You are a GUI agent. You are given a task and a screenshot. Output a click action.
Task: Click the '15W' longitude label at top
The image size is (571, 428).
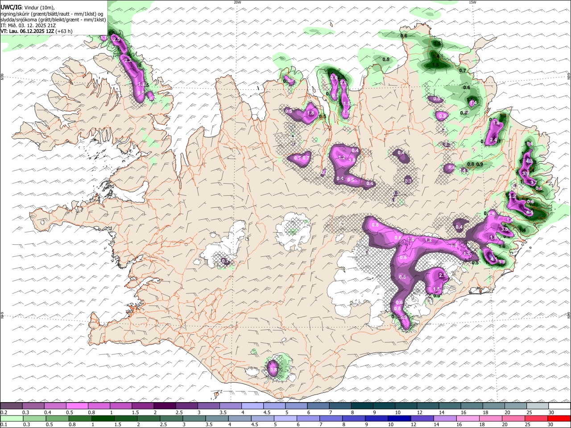pyautogui.click(x=472, y=2)
